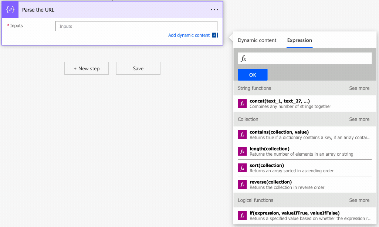
Task: Click the fx icon next to sort function
Action: pyautogui.click(x=242, y=168)
